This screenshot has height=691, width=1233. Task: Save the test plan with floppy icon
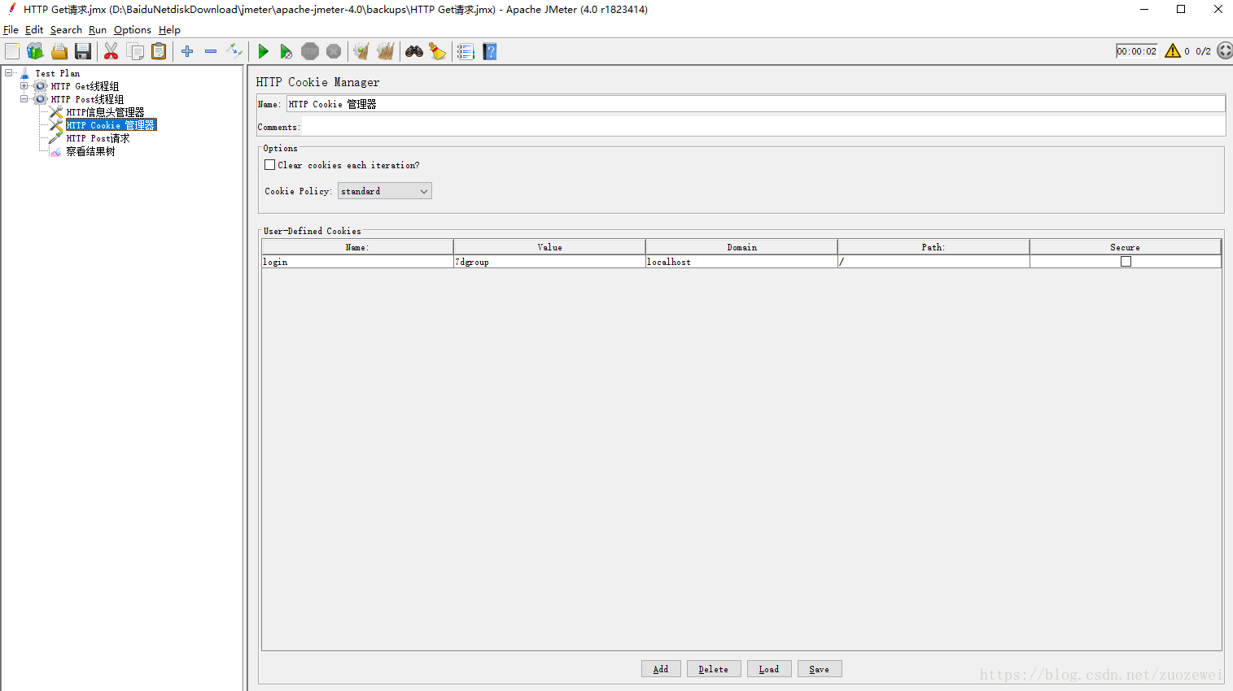click(x=83, y=51)
